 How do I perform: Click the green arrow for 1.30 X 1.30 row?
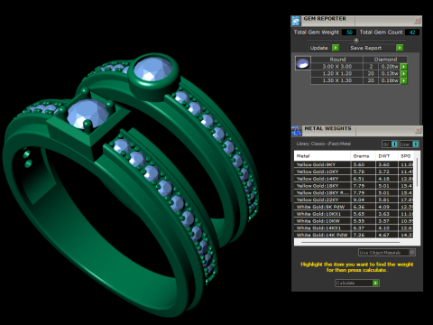404,80
